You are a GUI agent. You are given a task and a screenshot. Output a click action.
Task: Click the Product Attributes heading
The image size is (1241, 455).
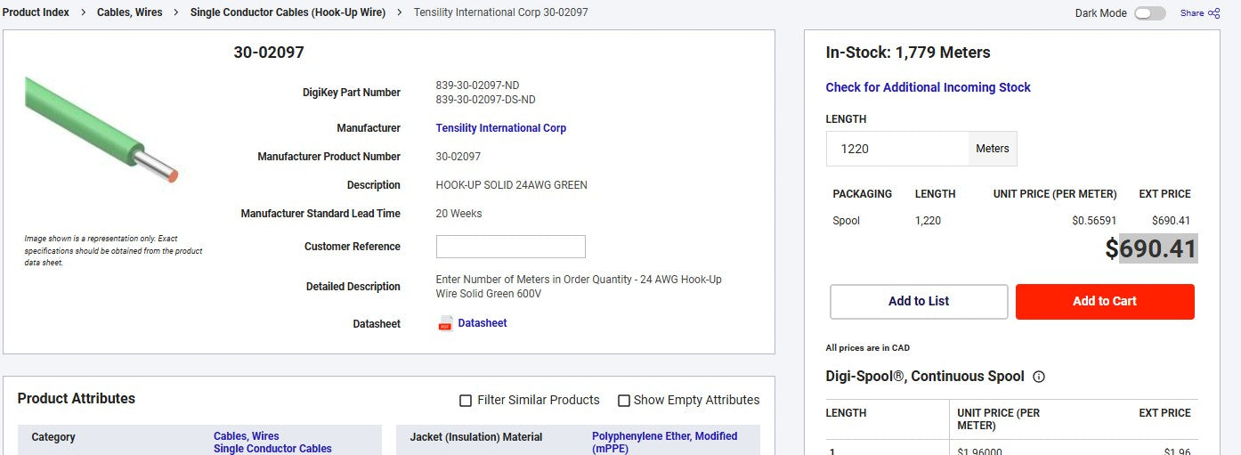tap(77, 399)
